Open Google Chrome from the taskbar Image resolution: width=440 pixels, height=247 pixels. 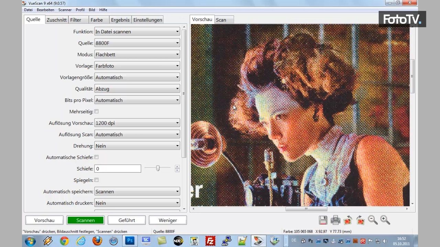[64, 241]
